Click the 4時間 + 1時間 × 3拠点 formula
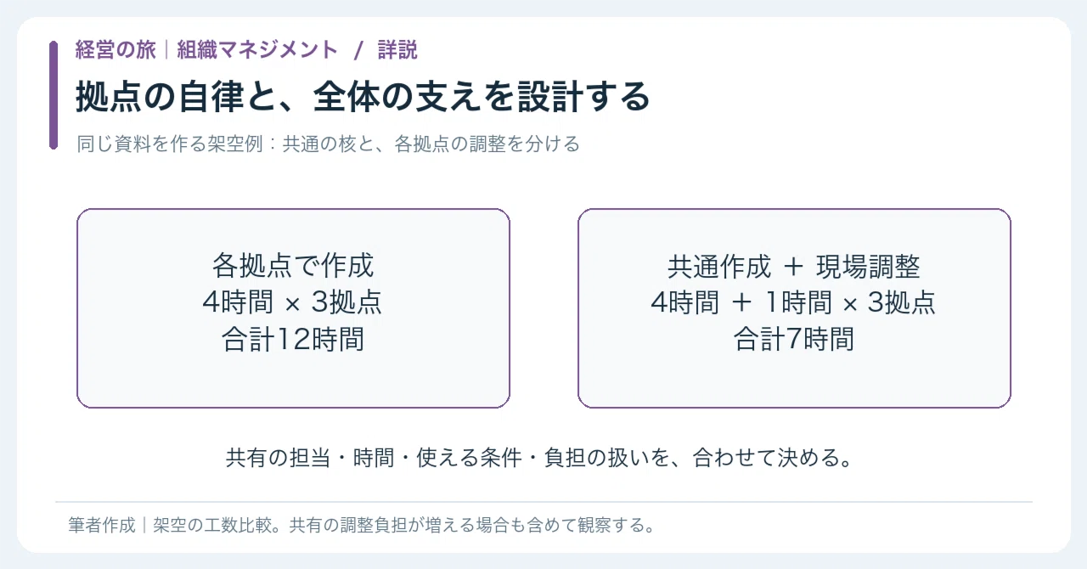This screenshot has width=1087, height=569. tap(794, 302)
